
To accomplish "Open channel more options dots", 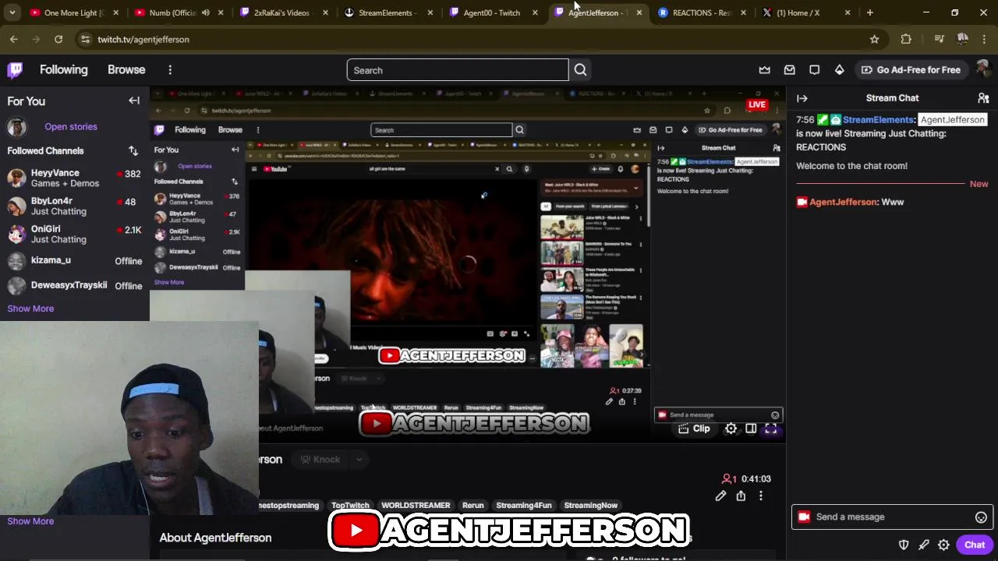I will pos(761,496).
